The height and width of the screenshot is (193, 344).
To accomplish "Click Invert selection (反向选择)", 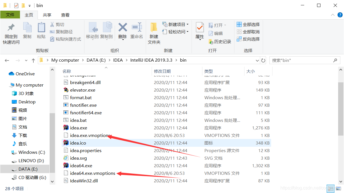I will click(x=248, y=39).
